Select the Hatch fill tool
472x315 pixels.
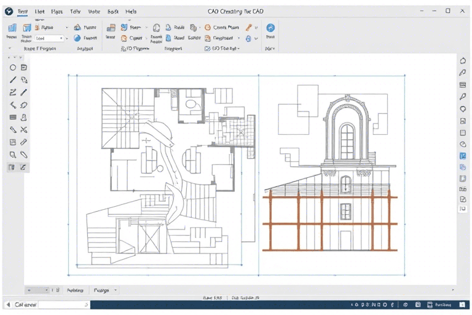(x=13, y=117)
